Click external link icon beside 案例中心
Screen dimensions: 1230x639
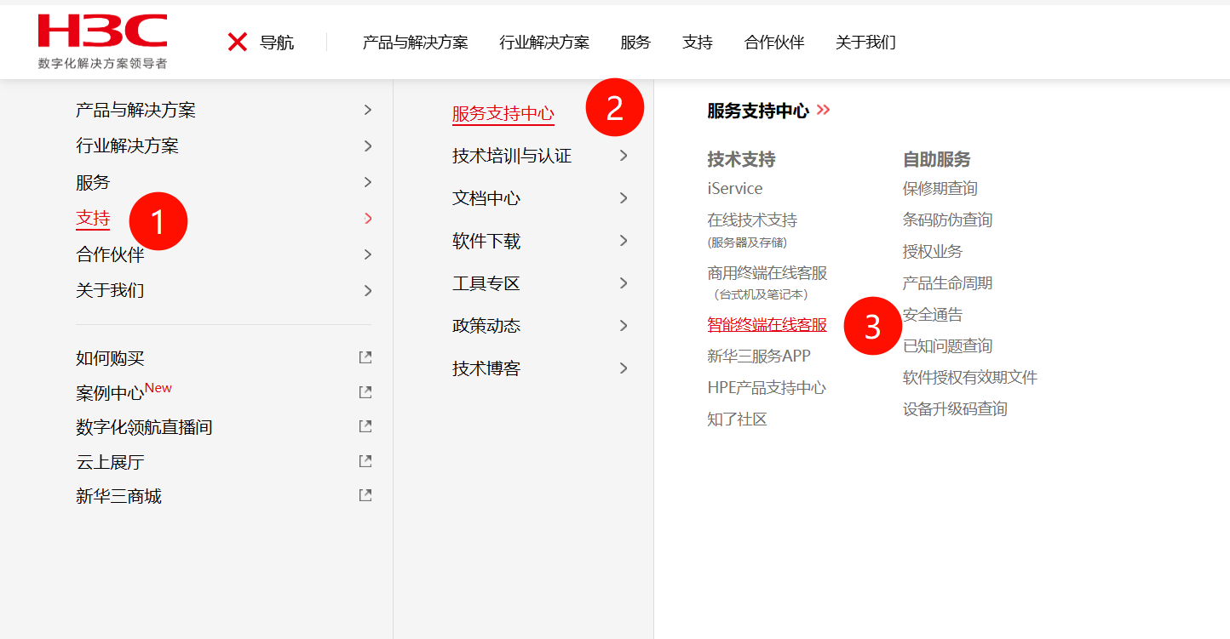pos(365,392)
